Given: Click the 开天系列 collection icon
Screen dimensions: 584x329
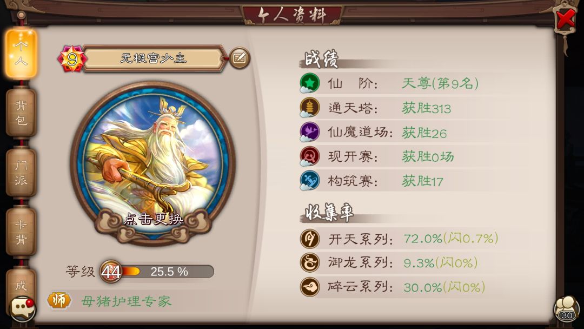Looking at the screenshot, I should [310, 239].
